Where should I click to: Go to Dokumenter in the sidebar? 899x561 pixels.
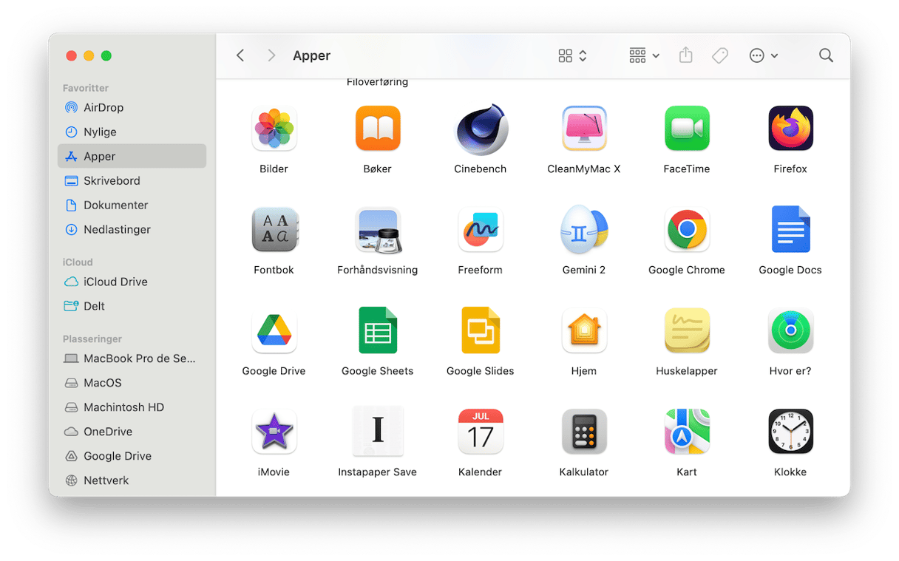(132, 205)
